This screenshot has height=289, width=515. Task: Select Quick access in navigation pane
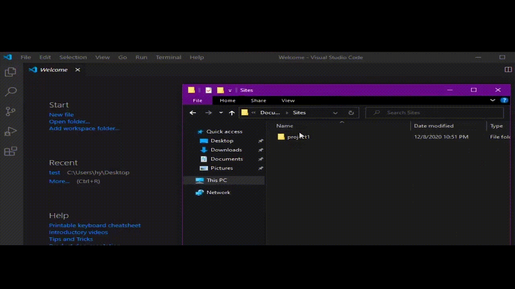[x=224, y=132]
